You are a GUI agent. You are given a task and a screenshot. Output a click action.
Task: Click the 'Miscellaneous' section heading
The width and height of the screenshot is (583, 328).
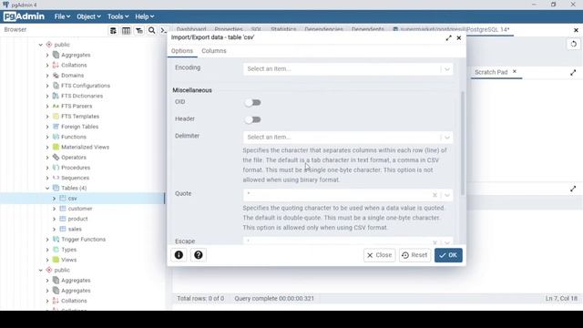pos(192,90)
